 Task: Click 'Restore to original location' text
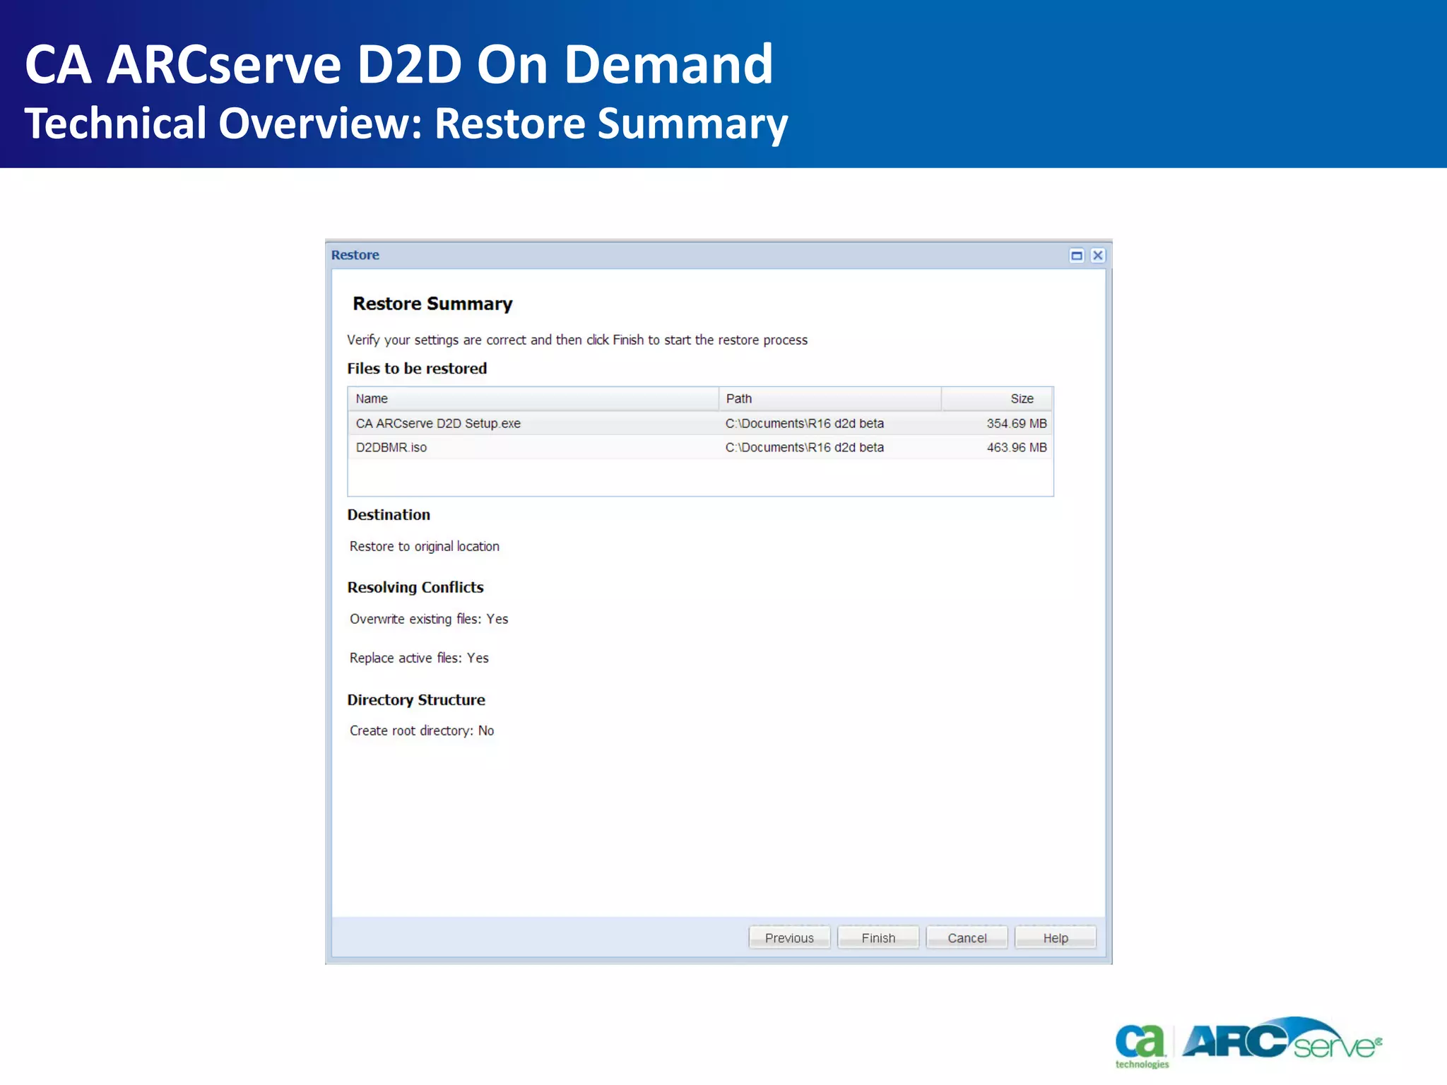pyautogui.click(x=425, y=546)
